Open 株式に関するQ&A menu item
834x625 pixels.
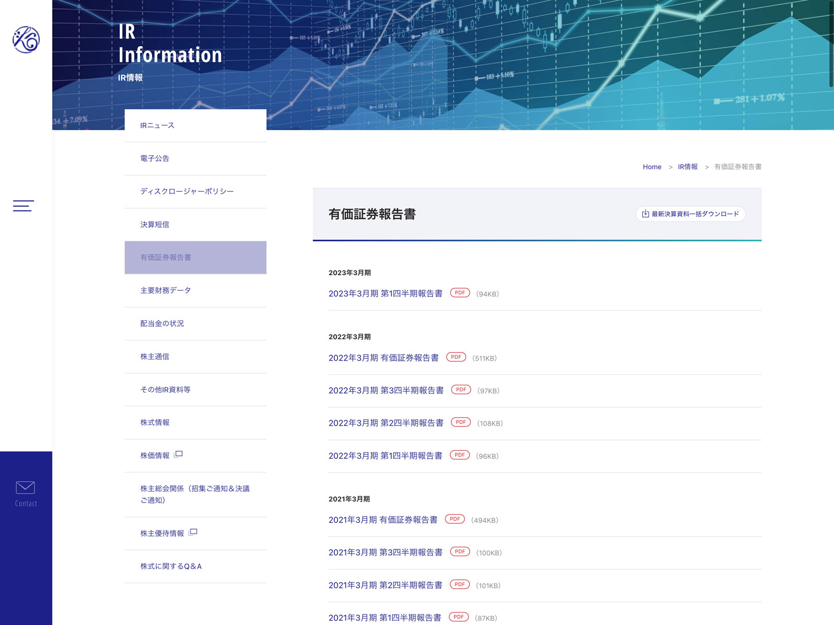[x=170, y=566]
